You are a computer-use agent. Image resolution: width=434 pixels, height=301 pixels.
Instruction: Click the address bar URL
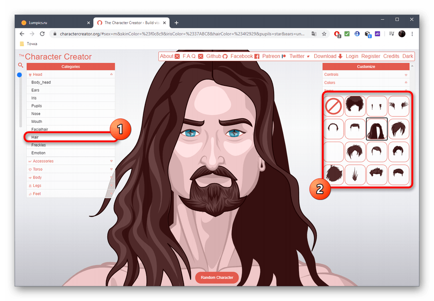[183, 34]
